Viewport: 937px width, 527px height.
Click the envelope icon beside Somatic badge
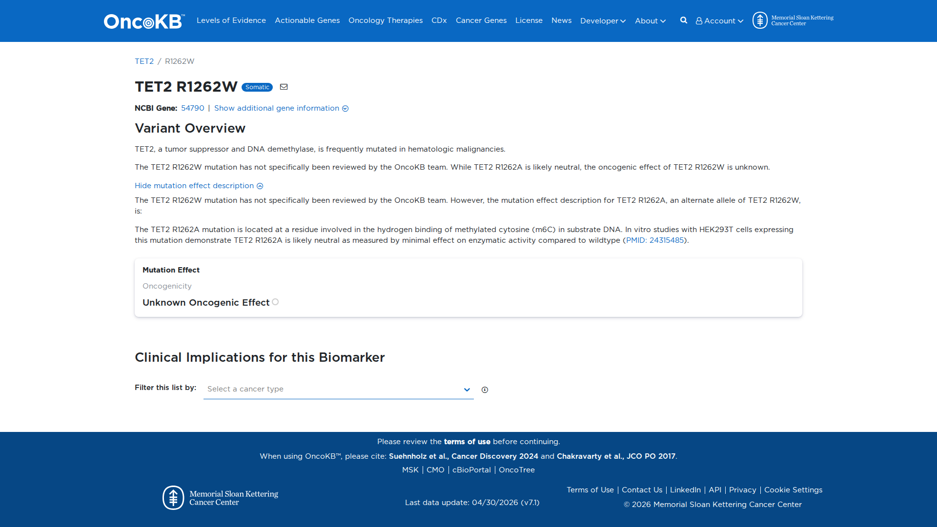click(284, 87)
